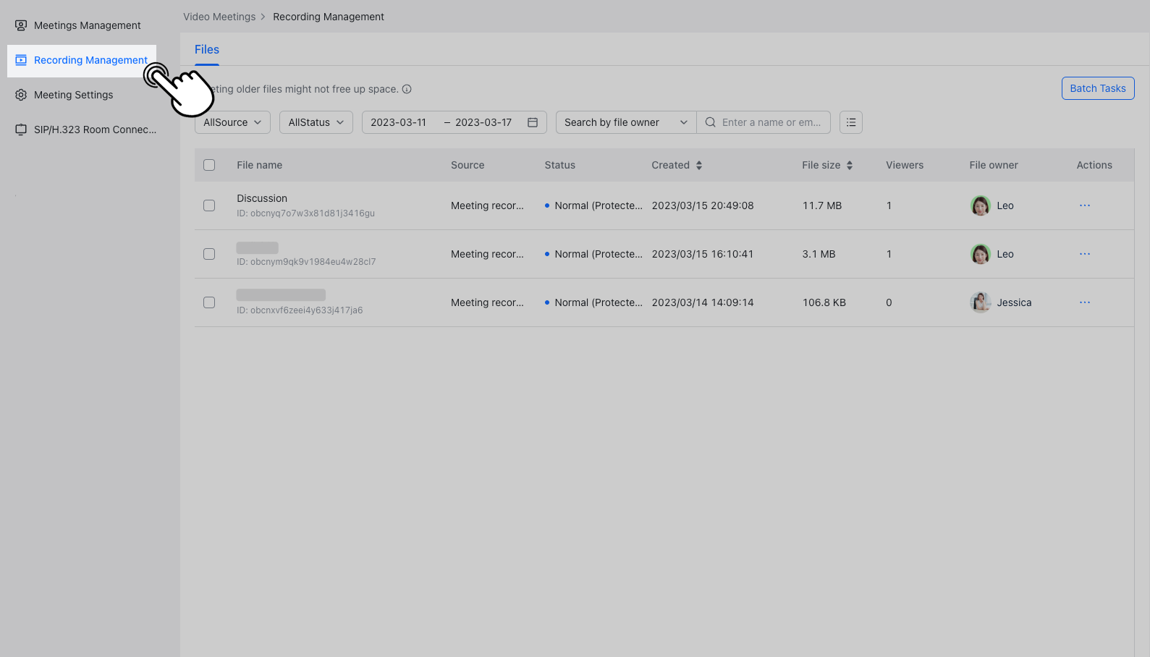Image resolution: width=1150 pixels, height=657 pixels.
Task: Select the Discussion recording checkbox
Action: (209, 205)
